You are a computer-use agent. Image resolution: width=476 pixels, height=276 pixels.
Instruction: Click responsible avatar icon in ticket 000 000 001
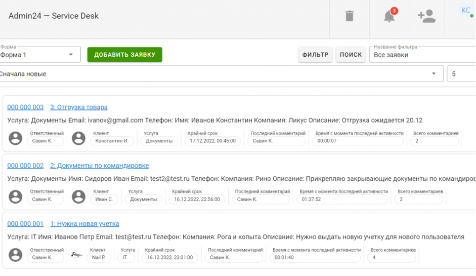click(x=16, y=255)
